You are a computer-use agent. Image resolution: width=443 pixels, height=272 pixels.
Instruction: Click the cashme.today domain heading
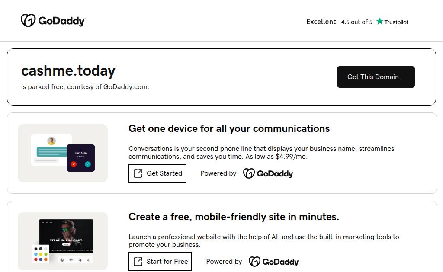click(x=68, y=71)
